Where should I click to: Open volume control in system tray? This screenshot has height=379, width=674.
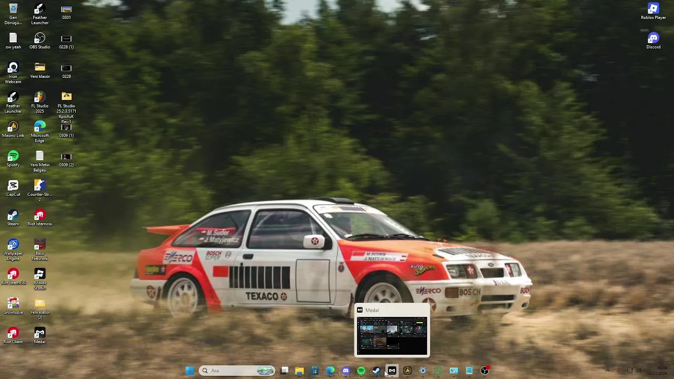click(638, 371)
